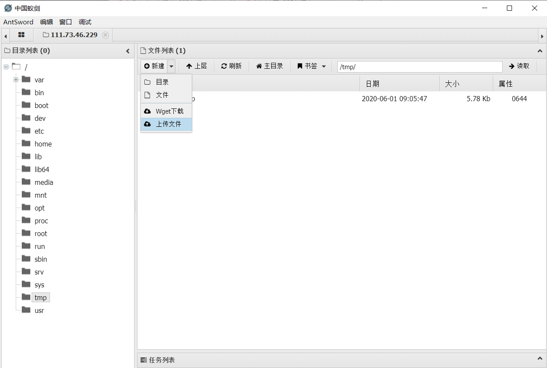Choose 文件 from the New menu
Viewport: 547px width, 368px height.
166,95
